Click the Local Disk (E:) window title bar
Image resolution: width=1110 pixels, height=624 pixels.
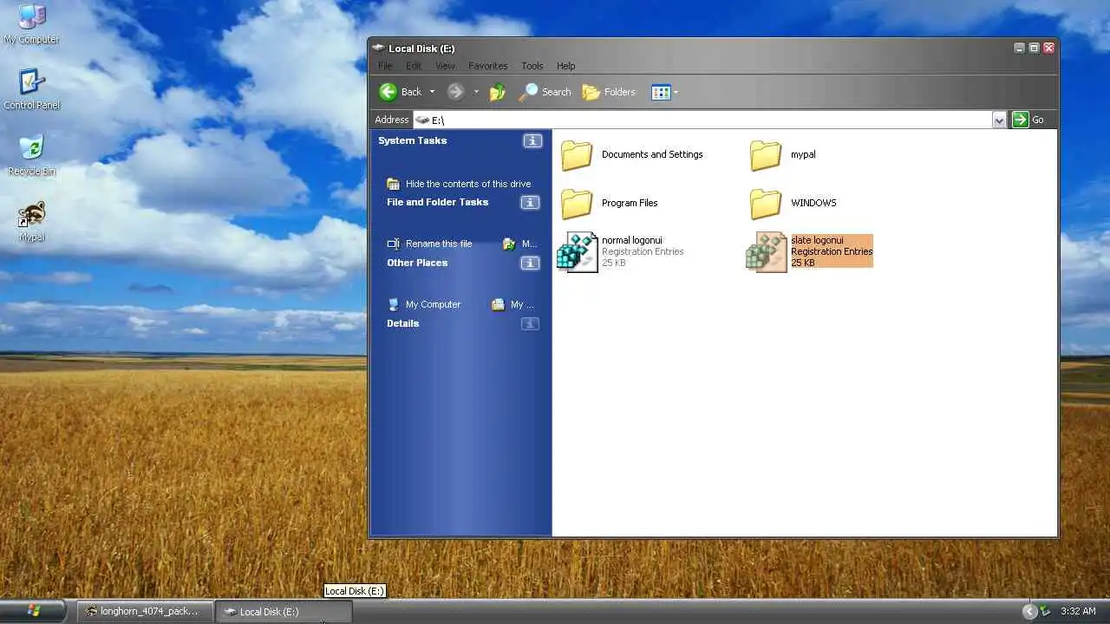694,49
